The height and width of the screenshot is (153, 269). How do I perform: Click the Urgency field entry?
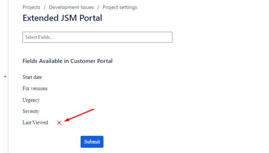(x=31, y=100)
